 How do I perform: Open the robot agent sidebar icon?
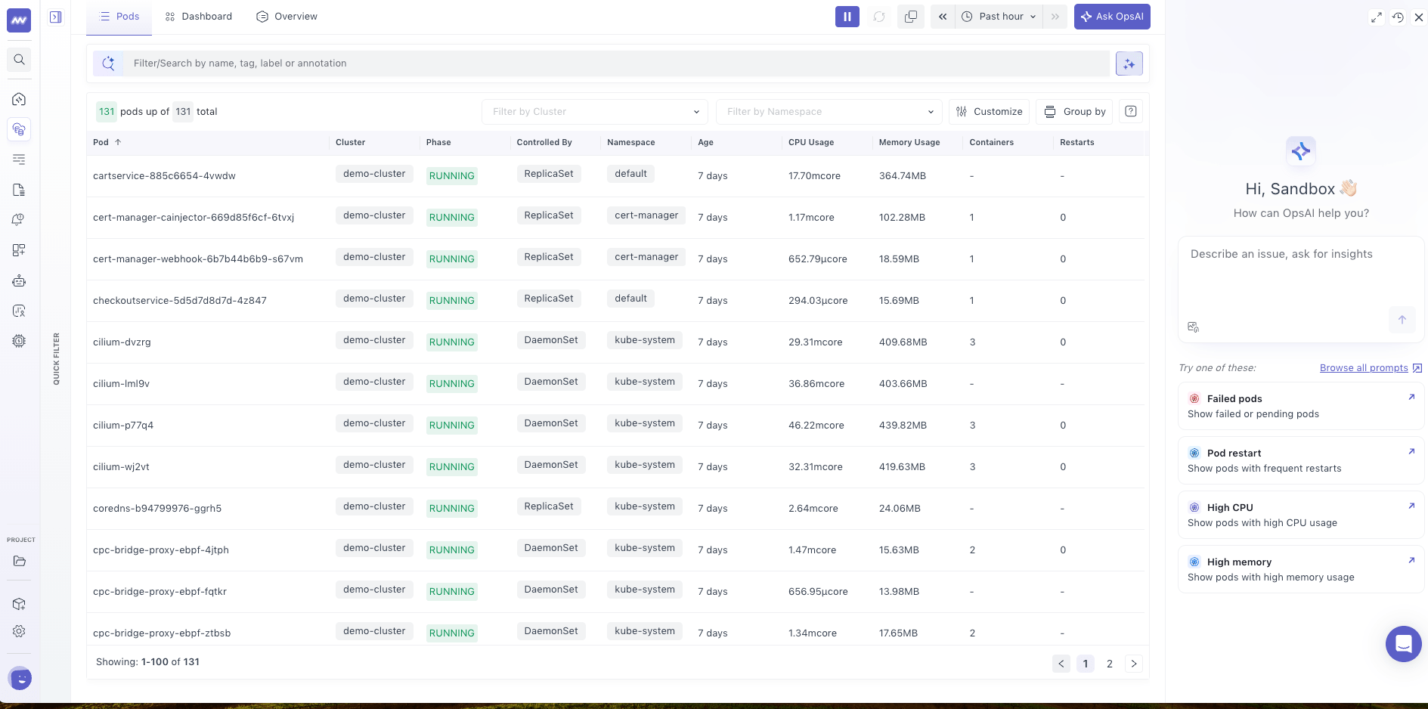click(x=19, y=280)
